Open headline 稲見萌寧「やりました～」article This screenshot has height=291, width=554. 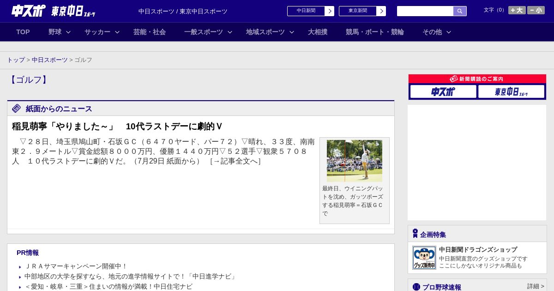point(117,127)
